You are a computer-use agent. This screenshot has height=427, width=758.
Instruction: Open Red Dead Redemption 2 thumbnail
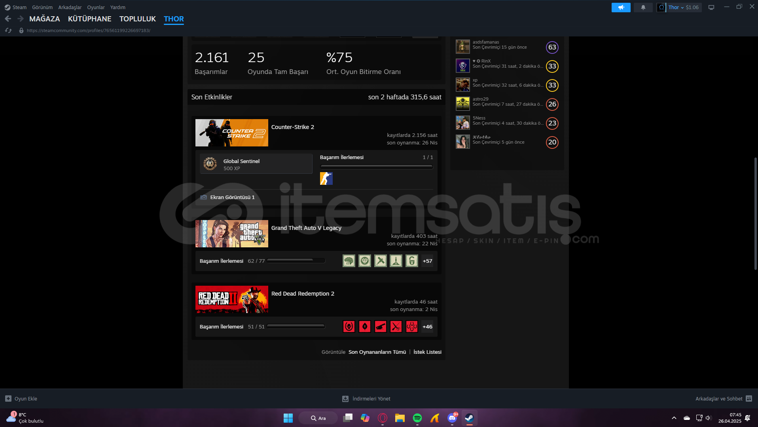[x=232, y=300]
